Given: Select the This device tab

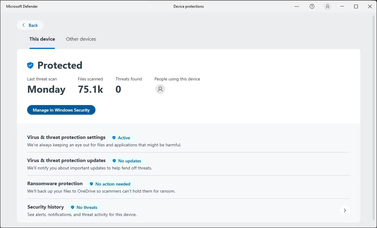Looking at the screenshot, I should pos(42,39).
